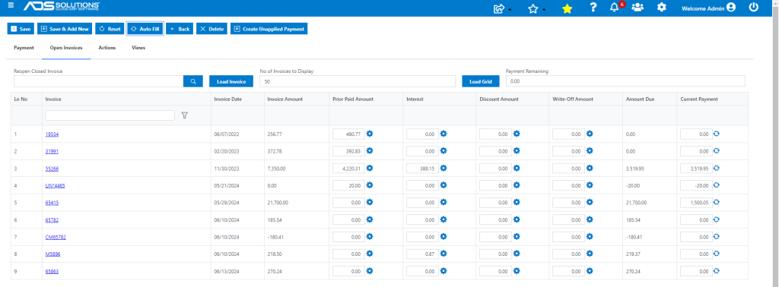Click the ADS Solutions logo
The width and height of the screenshot is (779, 287).
click(61, 6)
